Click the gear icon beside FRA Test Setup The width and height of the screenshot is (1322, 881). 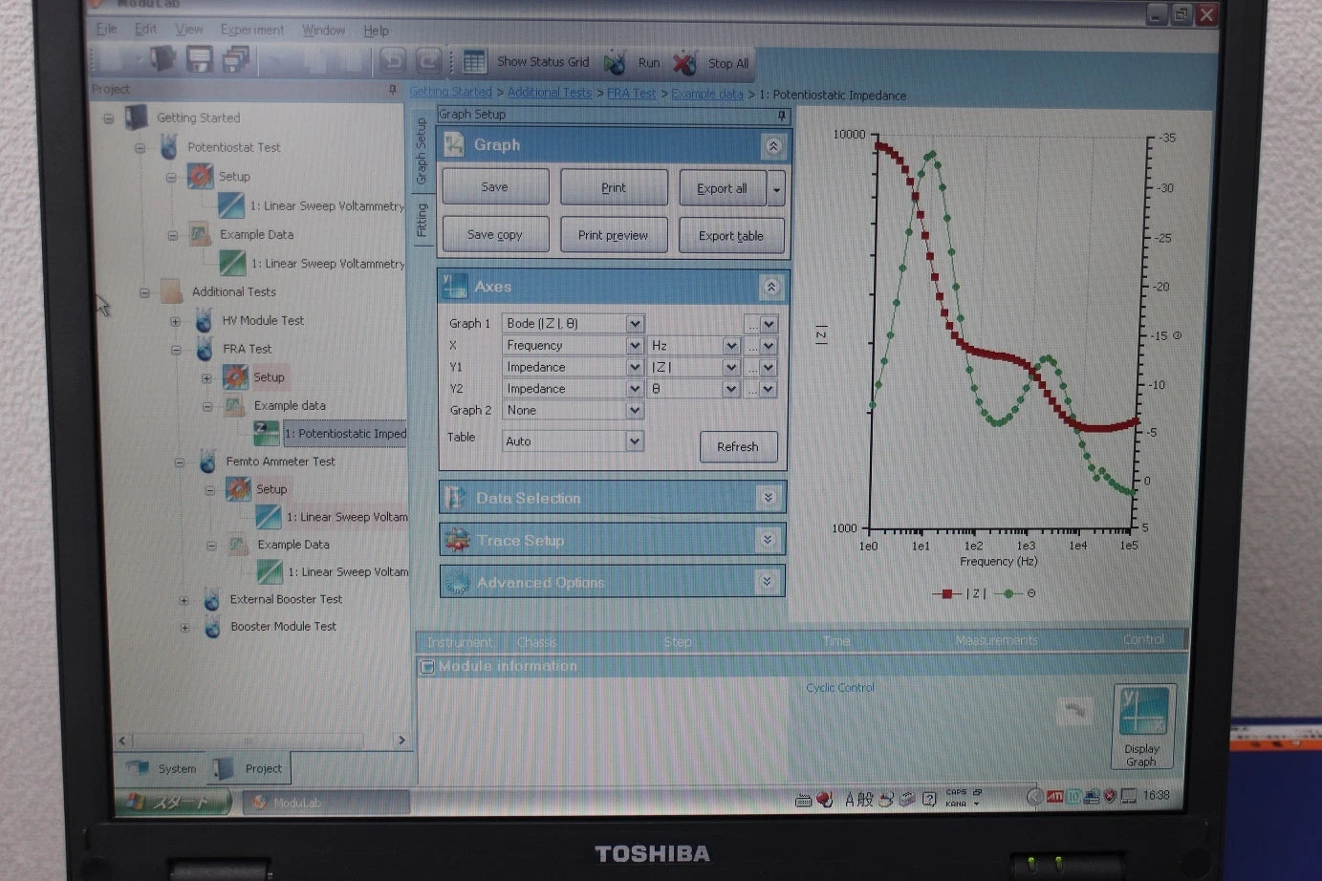click(x=235, y=376)
